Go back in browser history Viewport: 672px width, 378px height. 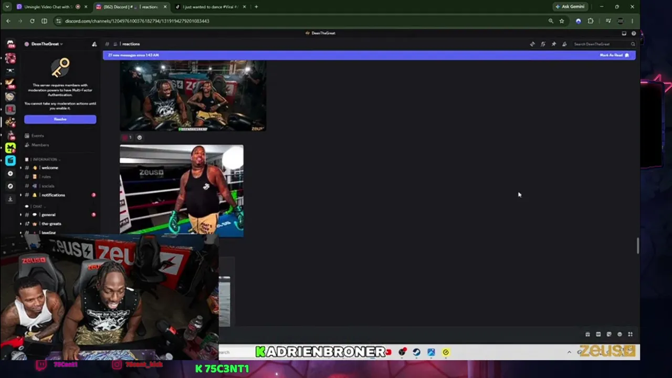click(x=8, y=21)
